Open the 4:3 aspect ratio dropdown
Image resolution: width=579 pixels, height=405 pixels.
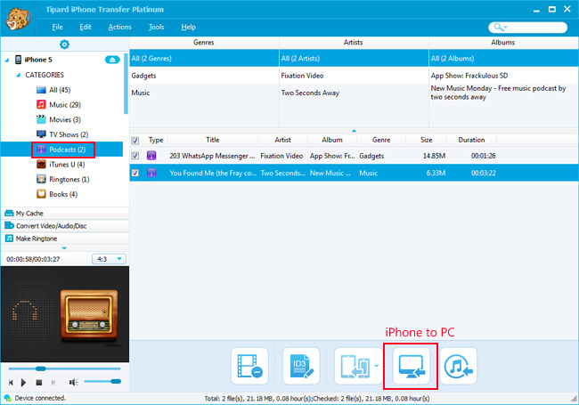109,259
